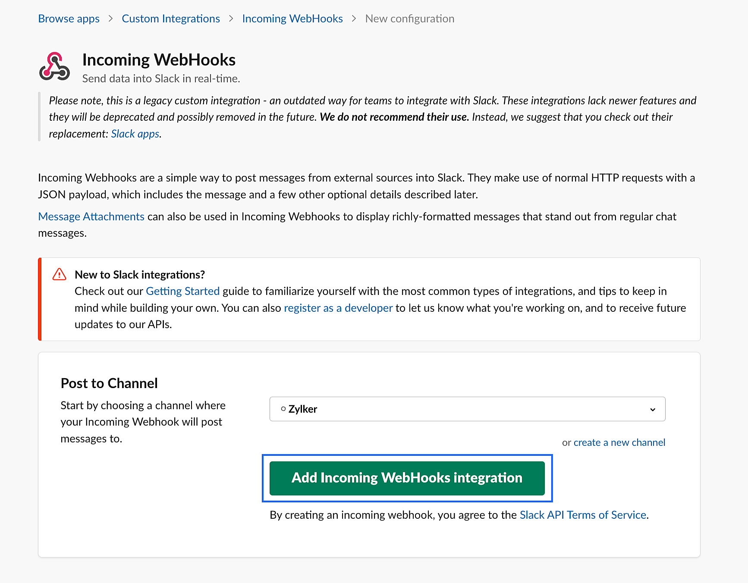Follow the Message Attachments link
The width and height of the screenshot is (748, 583).
coord(91,216)
